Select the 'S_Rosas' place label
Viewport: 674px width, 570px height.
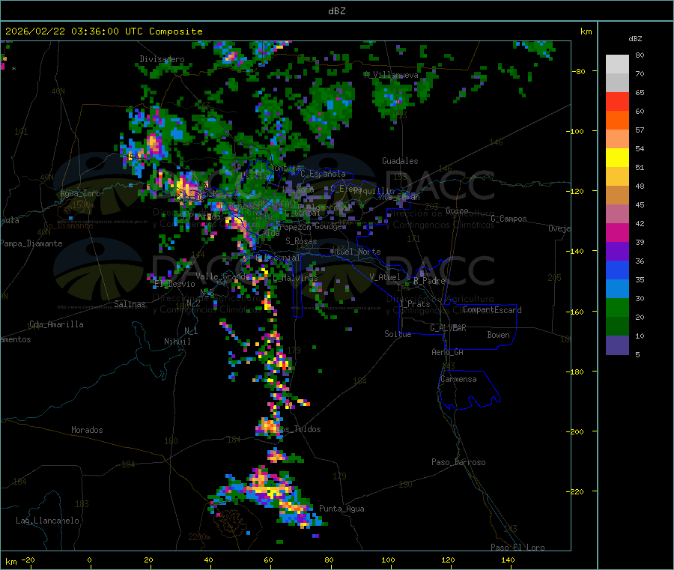click(x=301, y=241)
